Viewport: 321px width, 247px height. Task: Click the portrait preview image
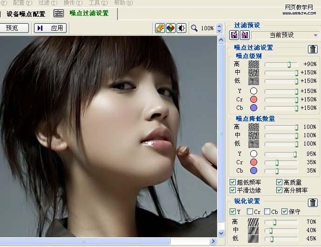108,137
